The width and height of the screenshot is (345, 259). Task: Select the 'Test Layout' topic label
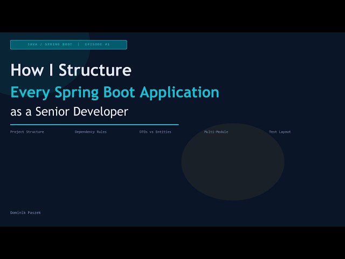click(280, 132)
